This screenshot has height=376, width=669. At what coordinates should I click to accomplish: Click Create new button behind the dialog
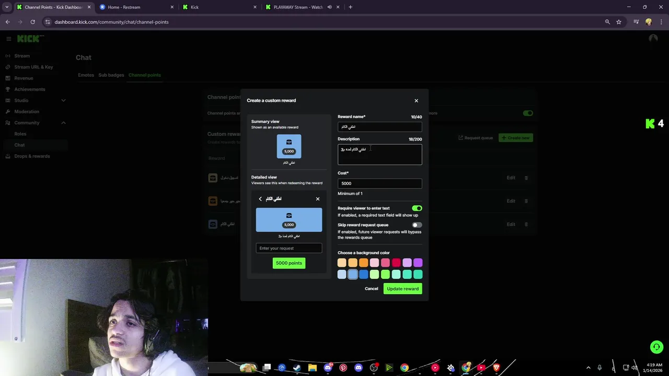(515, 138)
